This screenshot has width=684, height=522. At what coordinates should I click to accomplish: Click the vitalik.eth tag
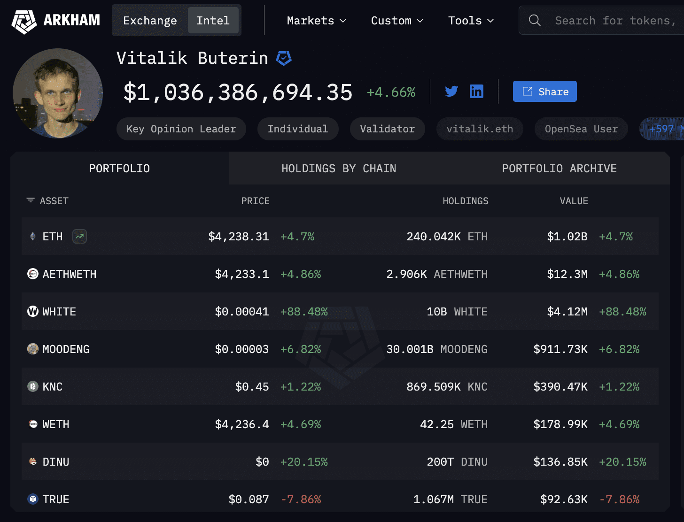tap(480, 129)
